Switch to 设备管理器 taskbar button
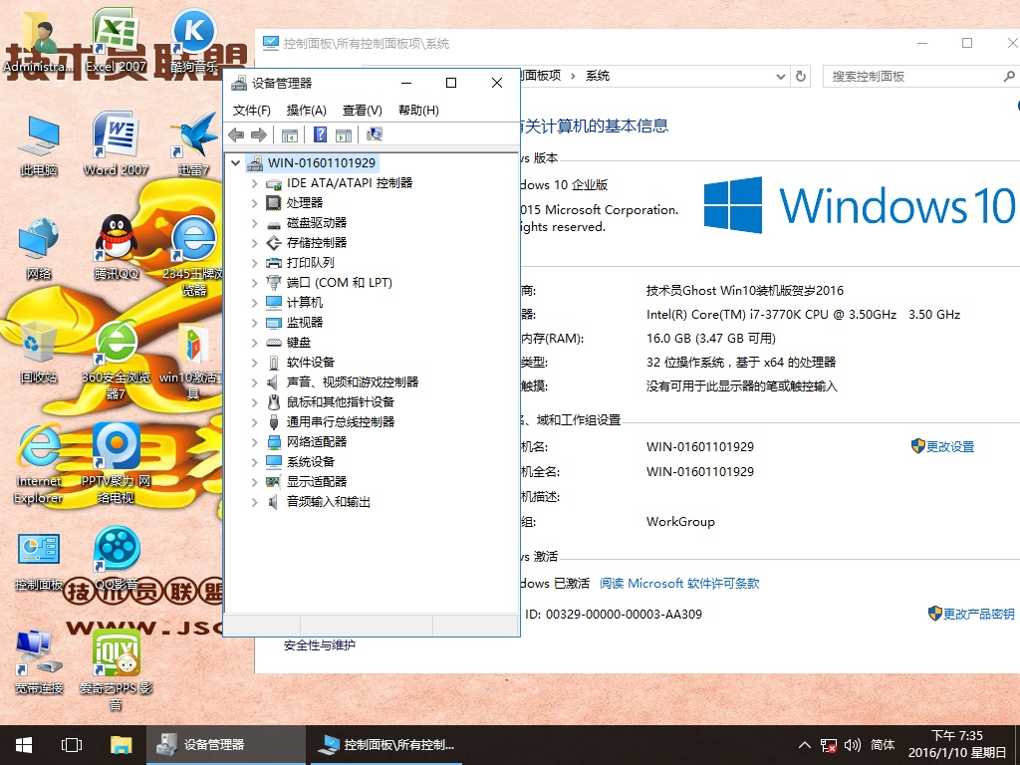 [226, 745]
